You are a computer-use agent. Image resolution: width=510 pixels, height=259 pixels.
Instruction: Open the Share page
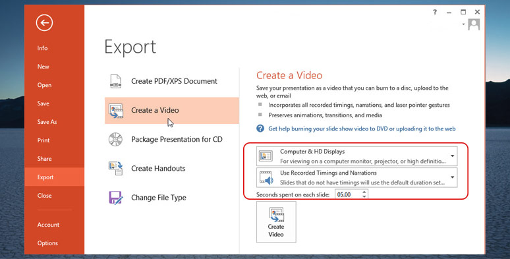44,159
